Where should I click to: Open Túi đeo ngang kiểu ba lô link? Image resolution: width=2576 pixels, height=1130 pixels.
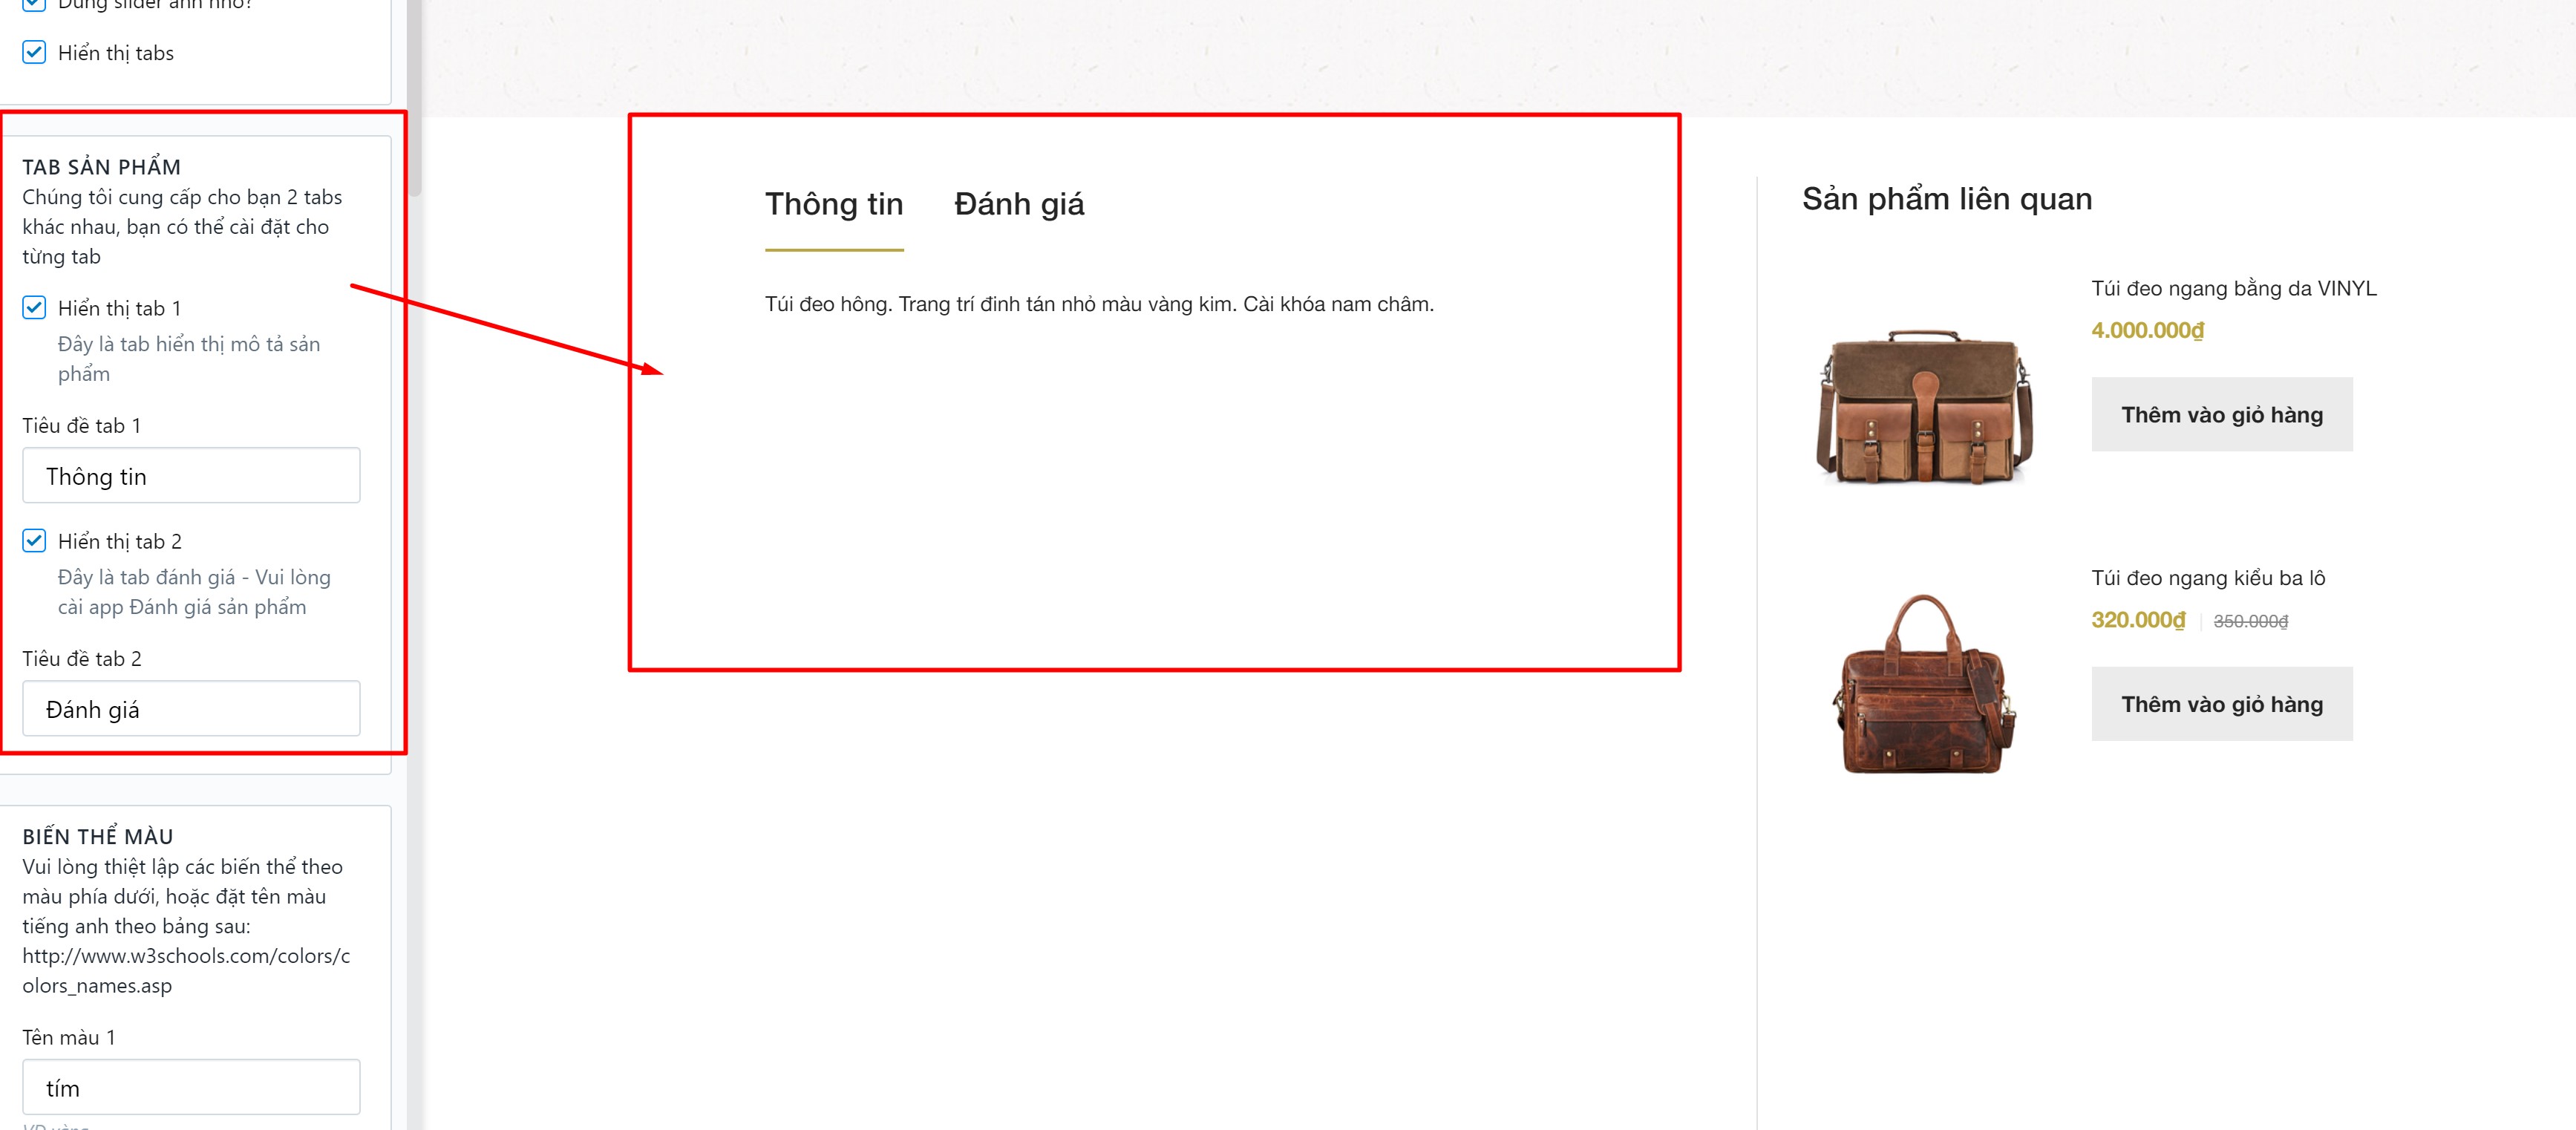pyautogui.click(x=2208, y=578)
